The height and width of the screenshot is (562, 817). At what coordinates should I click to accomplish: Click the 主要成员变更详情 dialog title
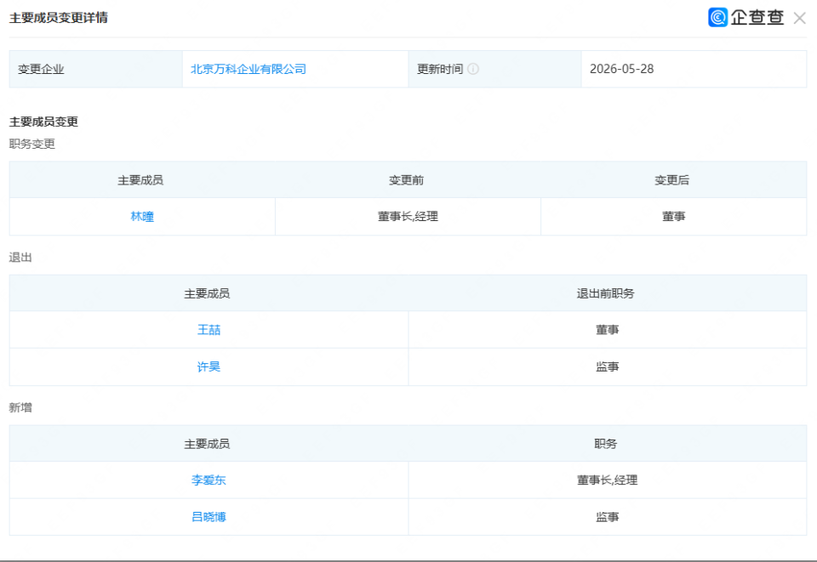click(59, 18)
